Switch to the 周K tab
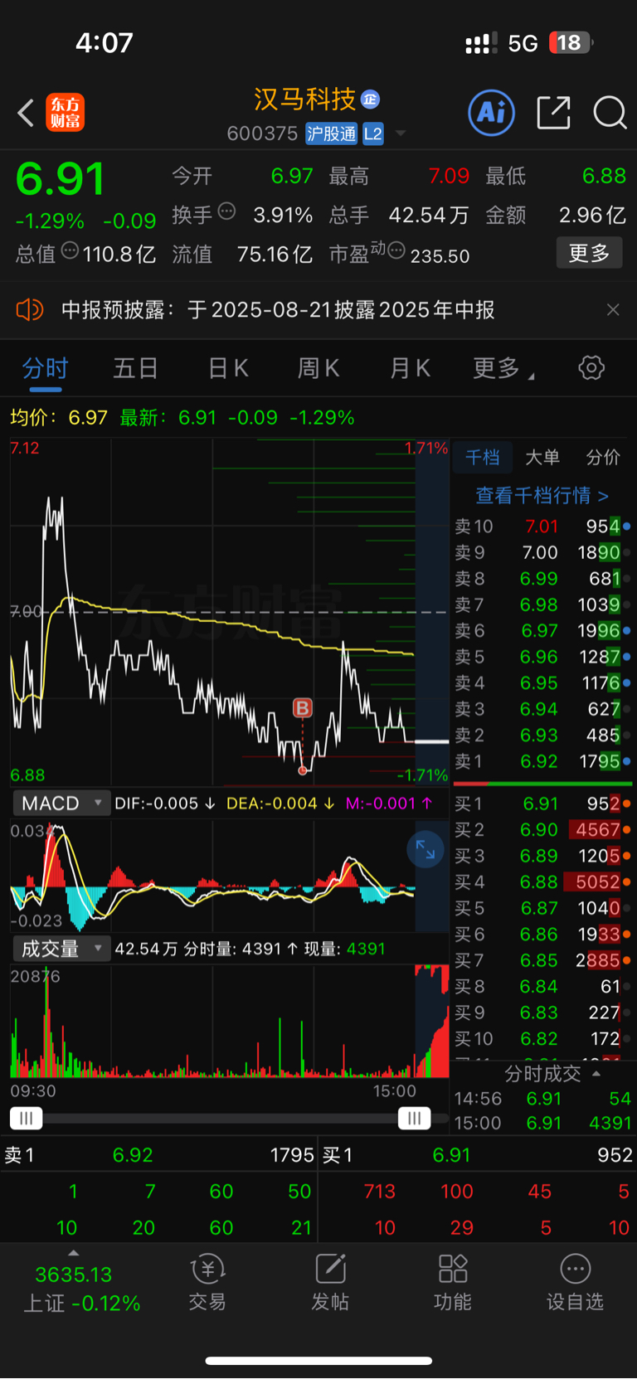The image size is (637, 1379). [x=318, y=368]
